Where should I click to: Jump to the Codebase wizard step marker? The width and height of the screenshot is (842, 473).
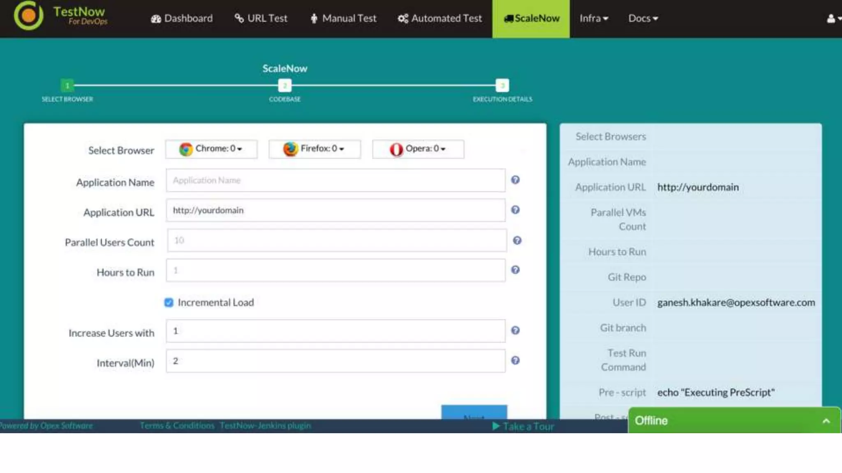[285, 85]
